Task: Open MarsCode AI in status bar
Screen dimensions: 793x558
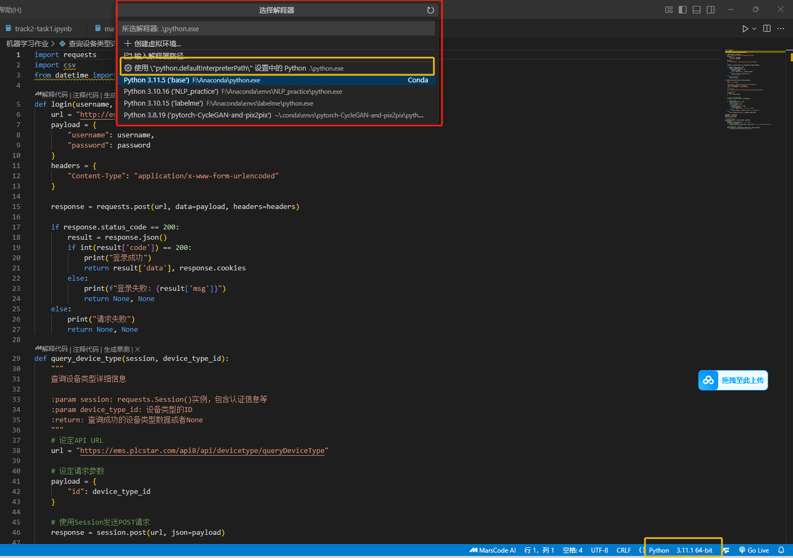Action: [493, 550]
